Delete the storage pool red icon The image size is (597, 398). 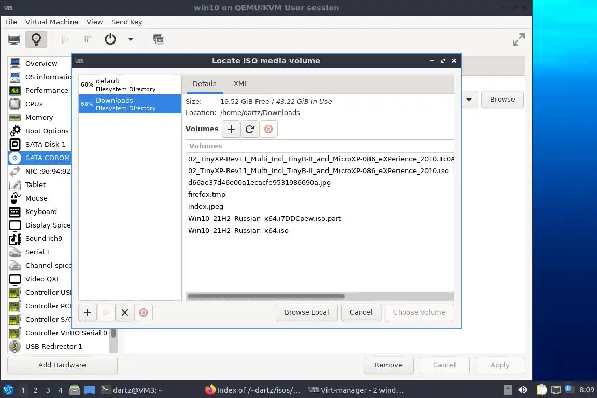[x=144, y=312]
